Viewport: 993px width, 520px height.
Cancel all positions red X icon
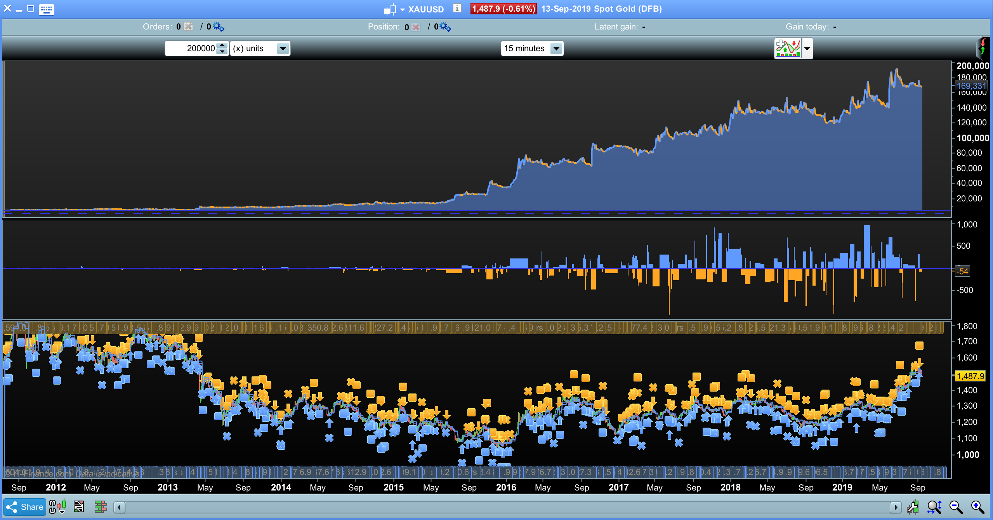[416, 27]
